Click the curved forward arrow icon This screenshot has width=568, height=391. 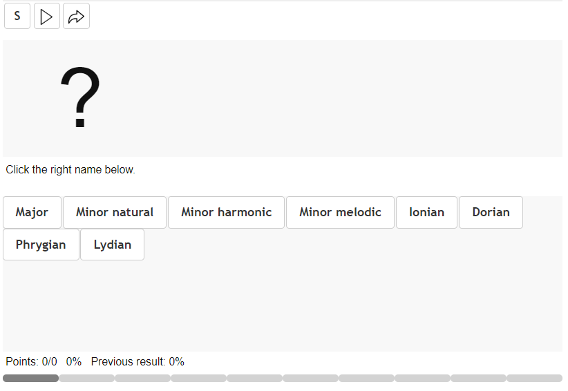(76, 17)
